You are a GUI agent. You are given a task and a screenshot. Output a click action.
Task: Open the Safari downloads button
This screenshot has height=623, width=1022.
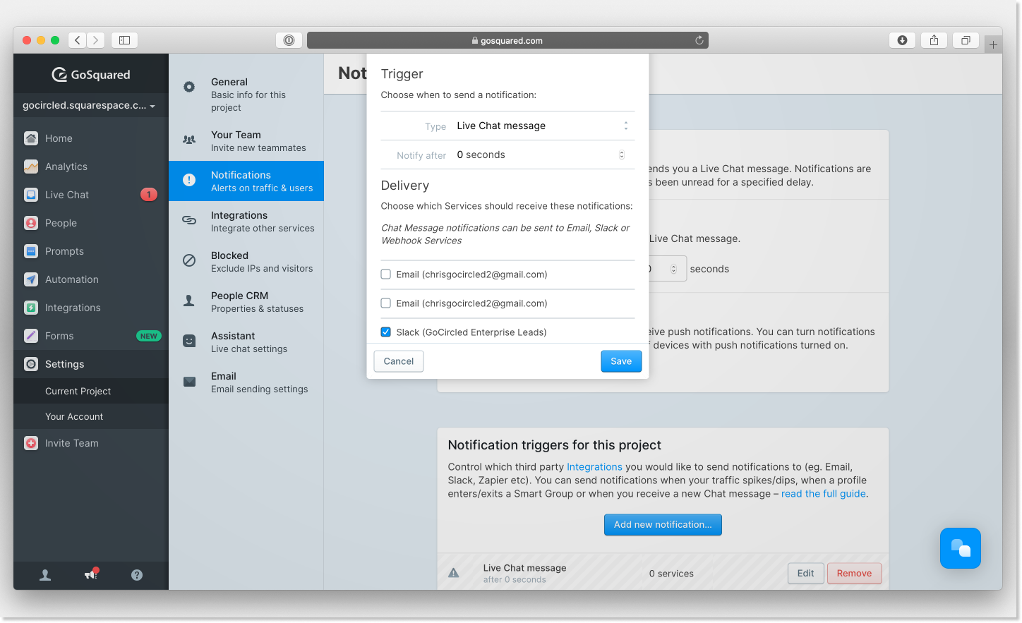(x=902, y=40)
